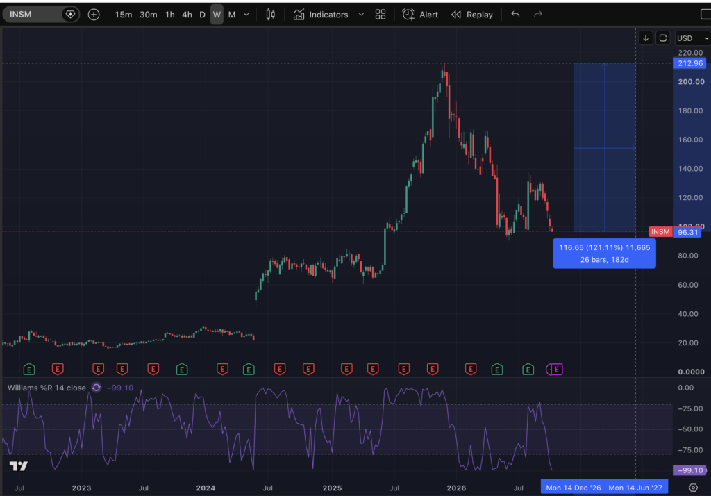The image size is (711, 496).
Task: Click the 2026 label on the time axis
Action: tap(456, 488)
